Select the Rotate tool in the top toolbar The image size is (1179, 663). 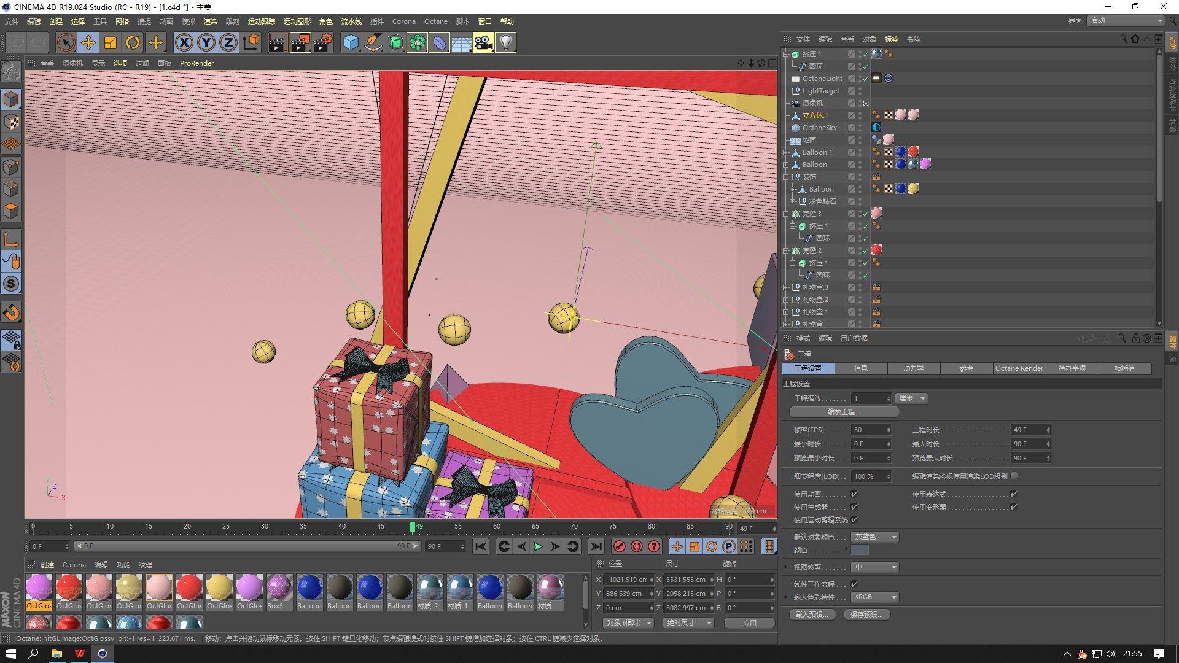(133, 42)
